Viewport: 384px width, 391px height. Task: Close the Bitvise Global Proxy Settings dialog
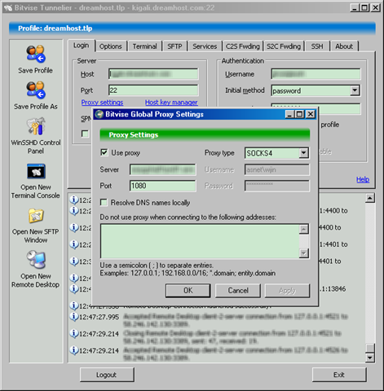(x=311, y=114)
